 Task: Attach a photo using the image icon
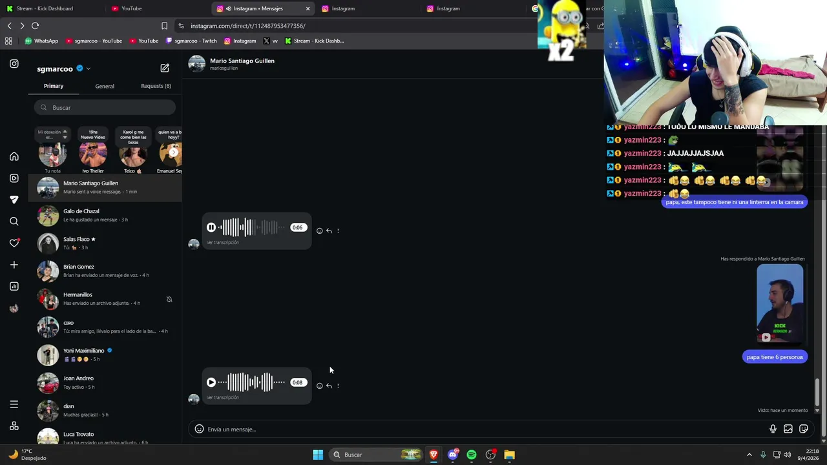[x=788, y=429]
